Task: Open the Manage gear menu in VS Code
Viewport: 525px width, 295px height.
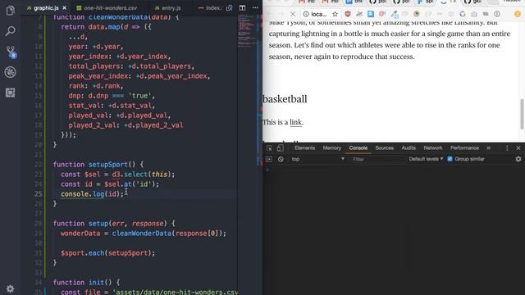Action: coord(11,288)
